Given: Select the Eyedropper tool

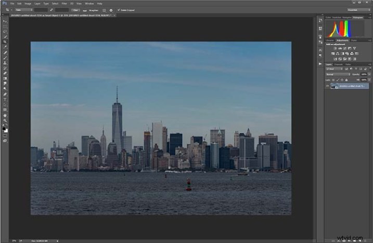Looking at the screenshot, I should [x=5, y=47].
